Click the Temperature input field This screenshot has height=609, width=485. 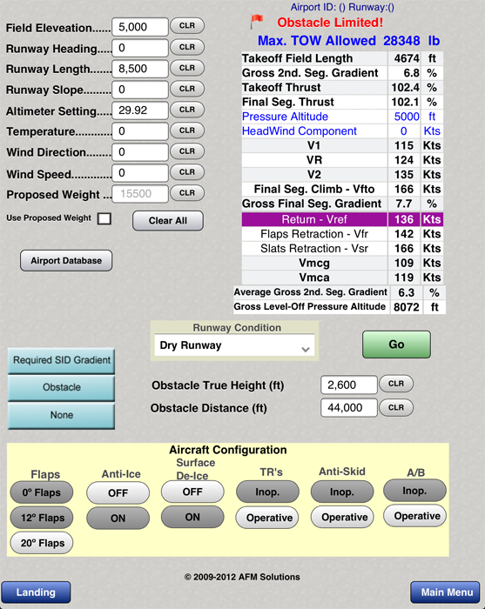(140, 131)
